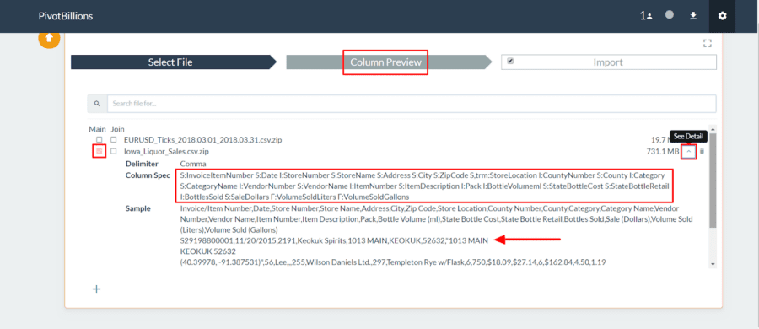Screen dimensions: 759x329
Task: Click the search magnifier icon
Action: click(x=97, y=104)
